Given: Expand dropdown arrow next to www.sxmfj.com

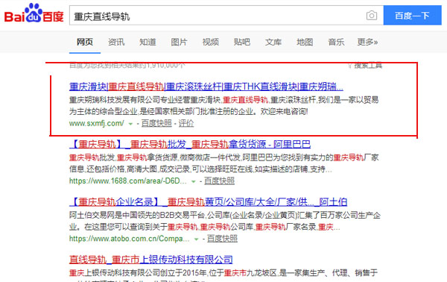Looking at the screenshot, I should coord(130,124).
